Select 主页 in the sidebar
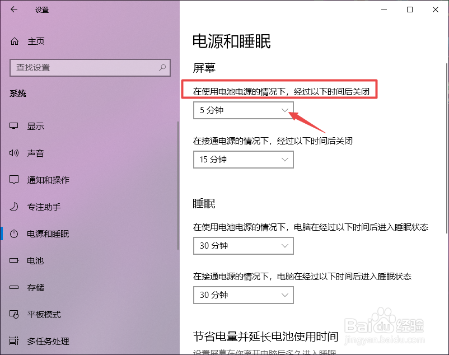The image size is (449, 355). [x=35, y=41]
